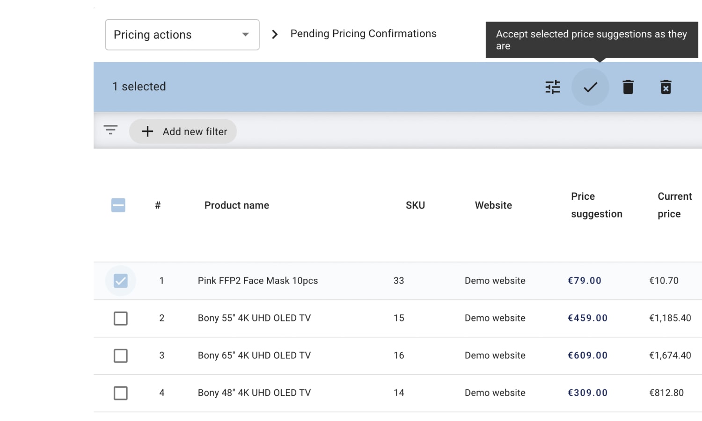Image resolution: width=702 pixels, height=421 pixels.
Task: Sort by Price suggestion column header
Action: point(597,205)
